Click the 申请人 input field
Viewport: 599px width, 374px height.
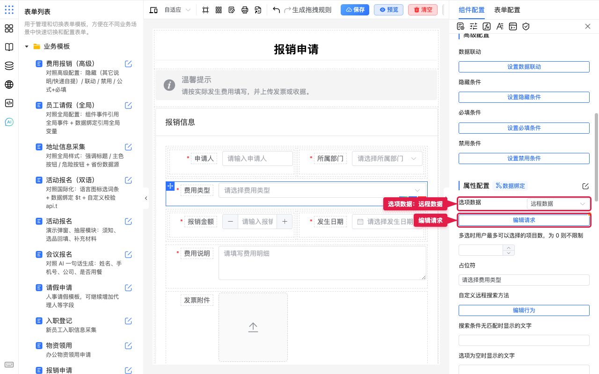[258, 158]
